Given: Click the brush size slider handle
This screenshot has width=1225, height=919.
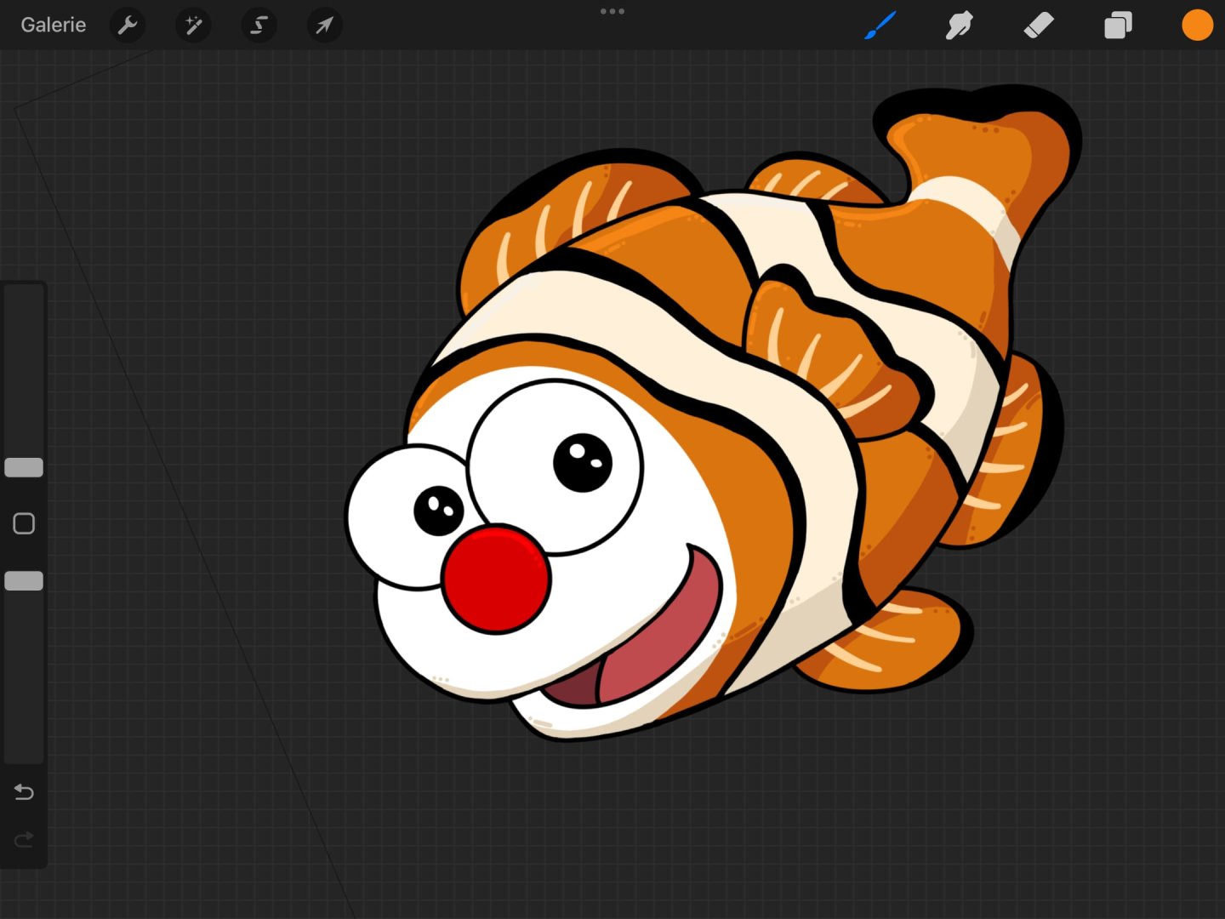Looking at the screenshot, I should [x=24, y=467].
